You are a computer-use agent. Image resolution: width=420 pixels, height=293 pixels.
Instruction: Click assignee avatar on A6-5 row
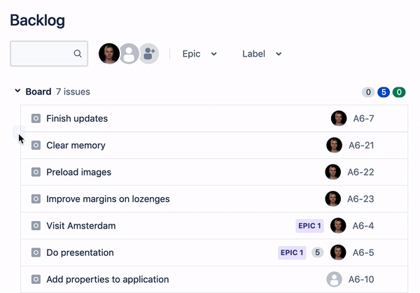tap(338, 252)
